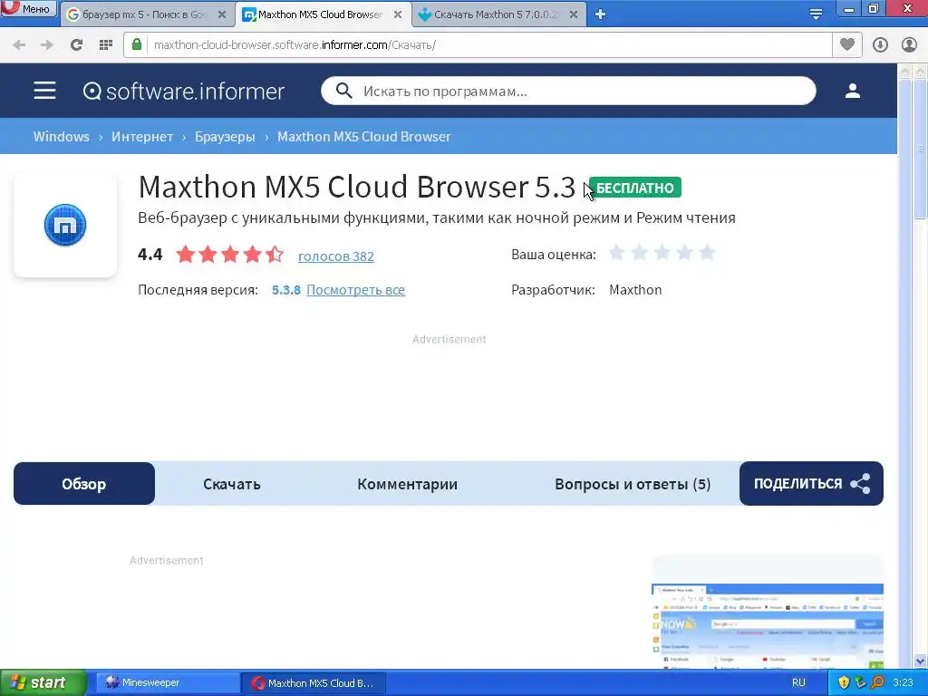Screen dimensions: 928x696
Task: Click the version 5.3.8 link
Action: coord(285,290)
